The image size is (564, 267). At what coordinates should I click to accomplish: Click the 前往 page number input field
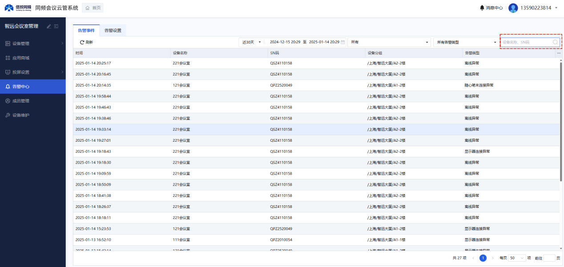click(549, 258)
